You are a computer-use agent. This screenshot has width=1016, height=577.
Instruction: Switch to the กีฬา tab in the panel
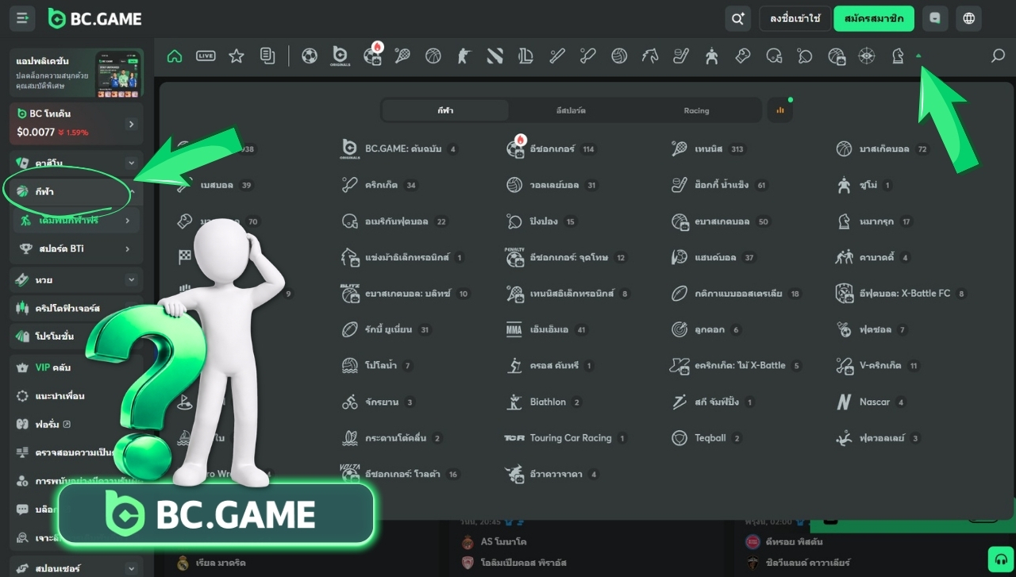click(x=445, y=110)
